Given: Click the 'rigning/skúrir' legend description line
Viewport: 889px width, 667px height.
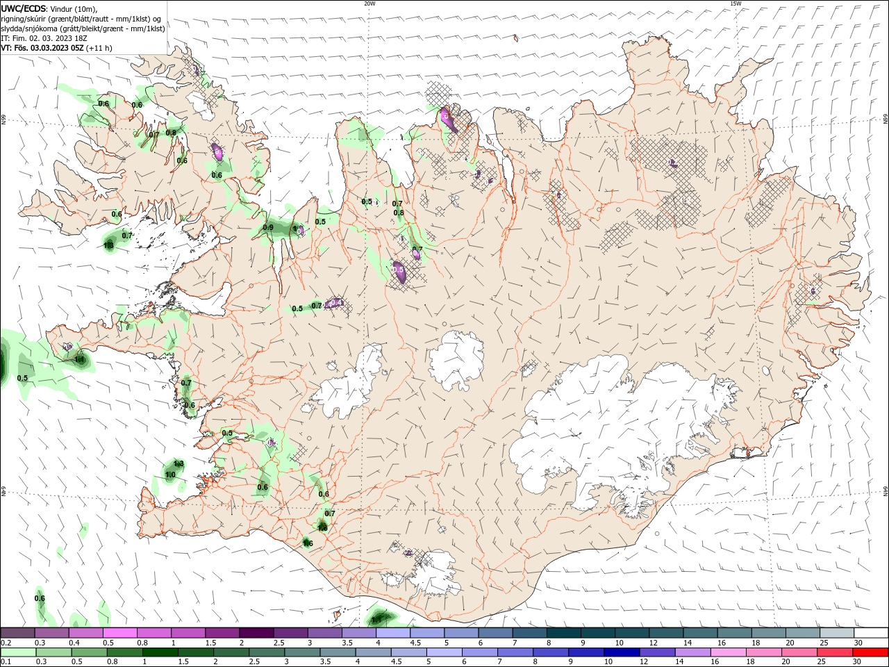Looking at the screenshot, I should point(82,19).
